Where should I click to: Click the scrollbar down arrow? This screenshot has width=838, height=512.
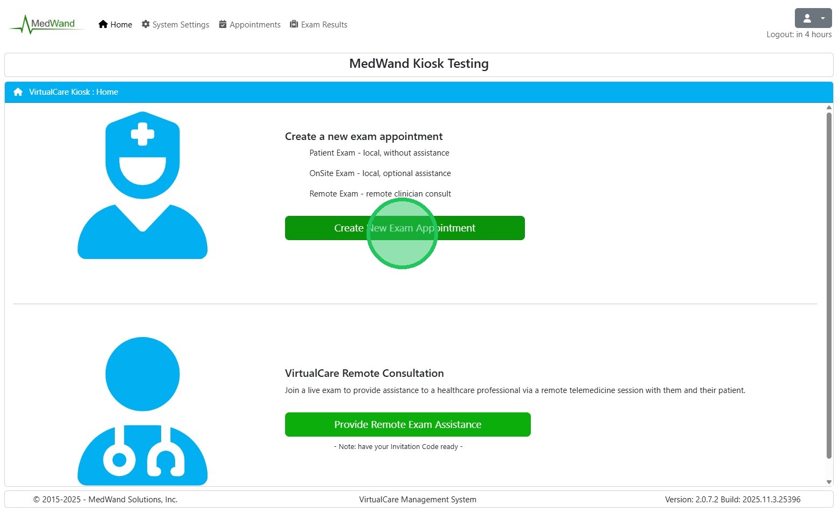pyautogui.click(x=829, y=482)
